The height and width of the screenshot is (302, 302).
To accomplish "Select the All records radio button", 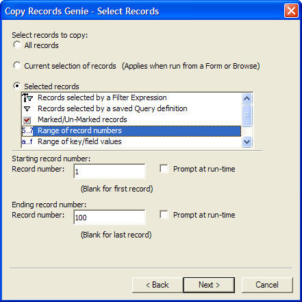I will 17,45.
